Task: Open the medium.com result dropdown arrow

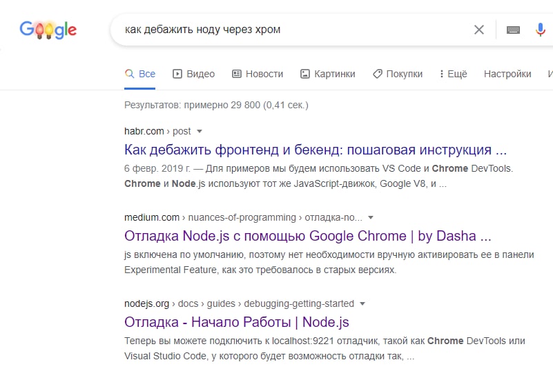Action: coord(371,217)
